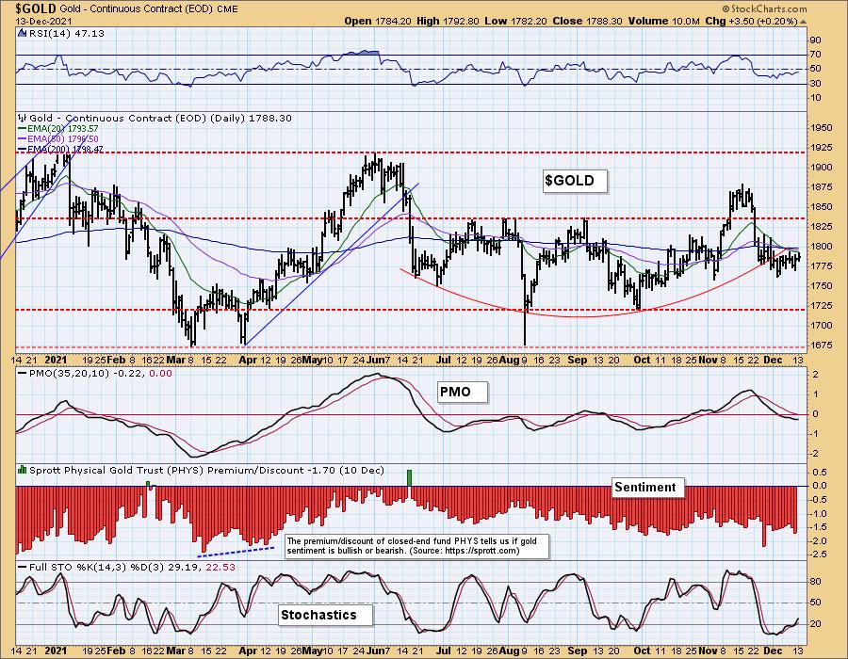The image size is (848, 659).
Task: Click the PMO(35,20,10) legend line marker
Action: (x=23, y=373)
